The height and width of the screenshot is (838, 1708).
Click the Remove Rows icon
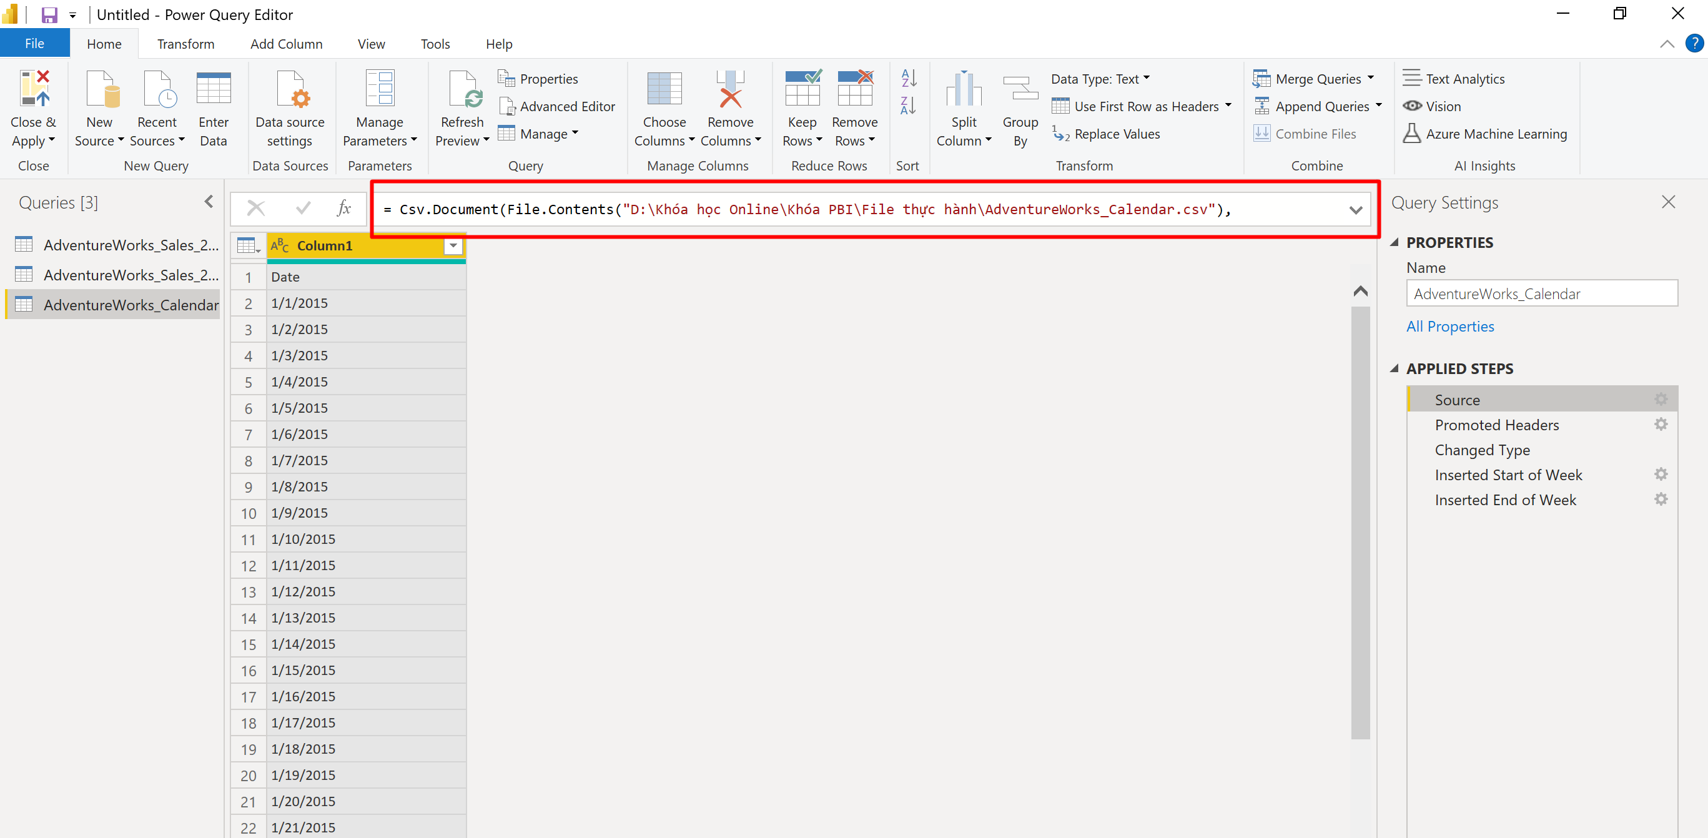(x=855, y=89)
